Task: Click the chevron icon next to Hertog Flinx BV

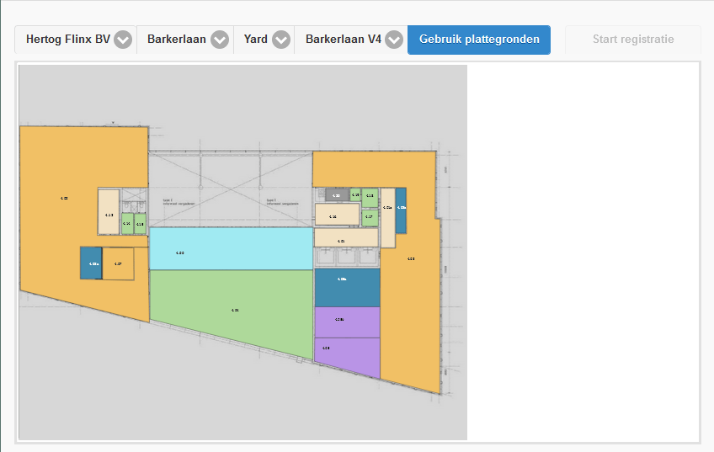Action: [123, 40]
